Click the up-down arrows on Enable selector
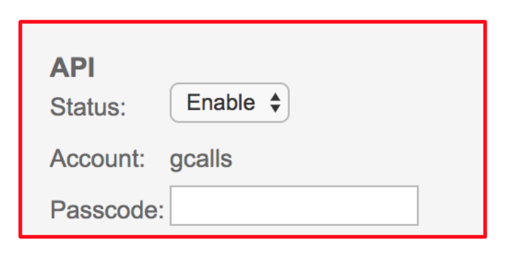 pos(276,103)
